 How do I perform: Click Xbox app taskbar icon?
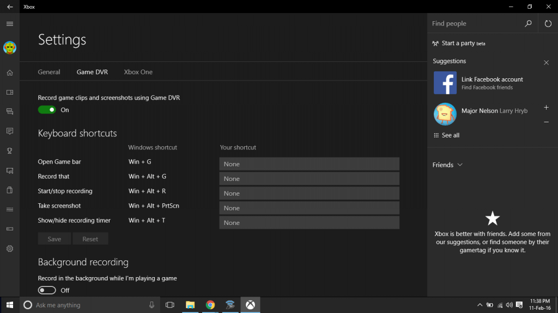(250, 305)
